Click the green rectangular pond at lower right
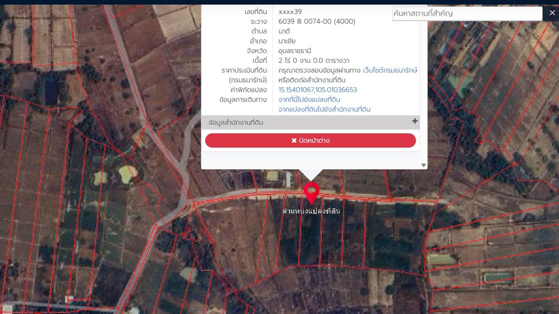The height and width of the screenshot is (314, 559). pos(498,277)
